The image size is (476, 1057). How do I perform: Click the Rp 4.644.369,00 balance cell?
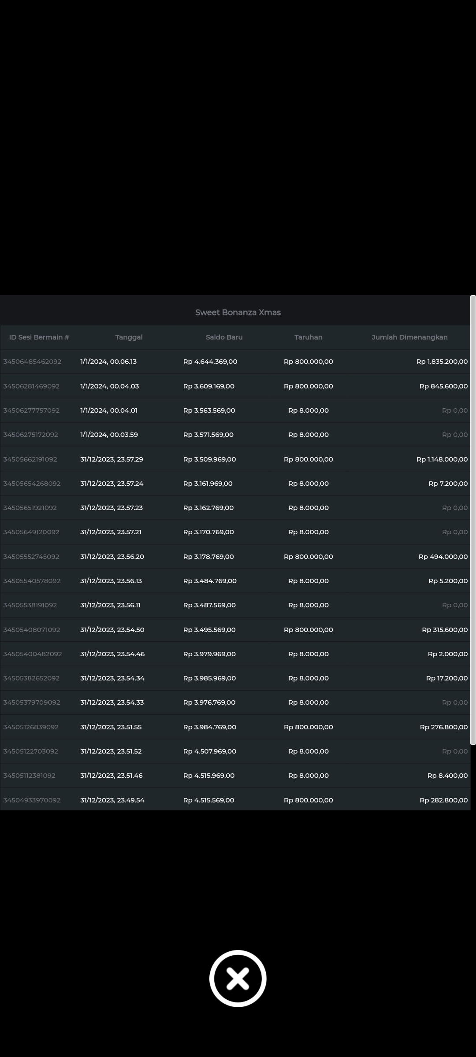[x=210, y=362]
